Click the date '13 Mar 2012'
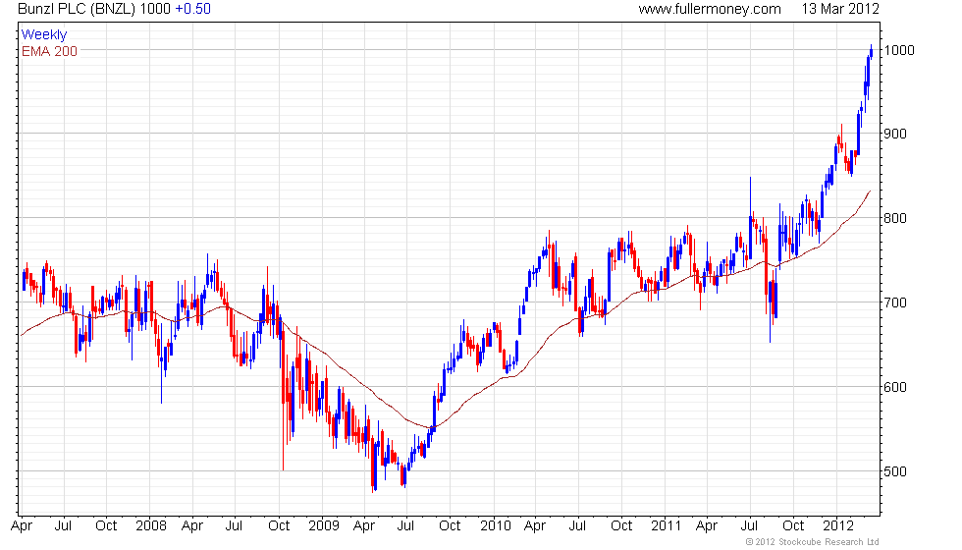 click(840, 9)
